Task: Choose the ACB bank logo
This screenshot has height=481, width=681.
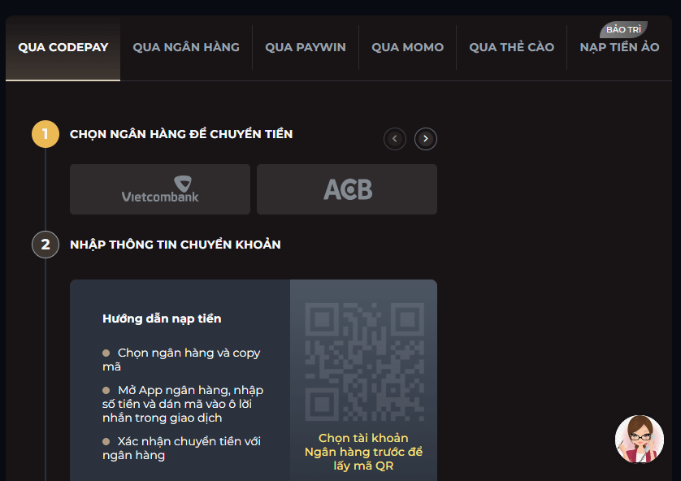Action: click(347, 189)
